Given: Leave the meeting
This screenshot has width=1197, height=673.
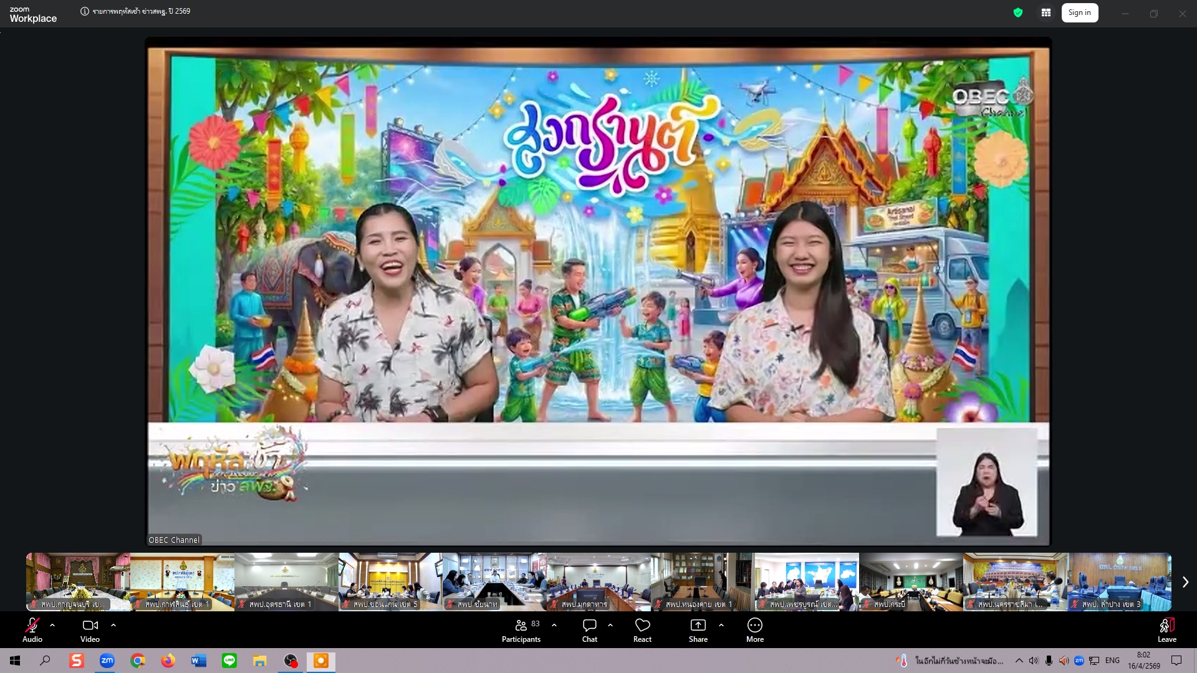Looking at the screenshot, I should pyautogui.click(x=1166, y=629).
